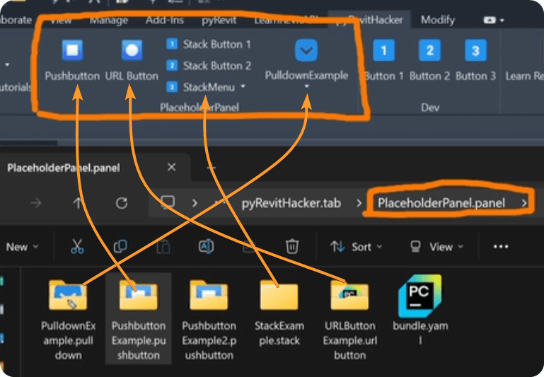This screenshot has width=544, height=377.
Task: Run Stack Button 2
Action: pyautogui.click(x=209, y=66)
